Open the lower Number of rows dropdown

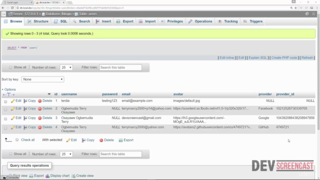(66, 154)
